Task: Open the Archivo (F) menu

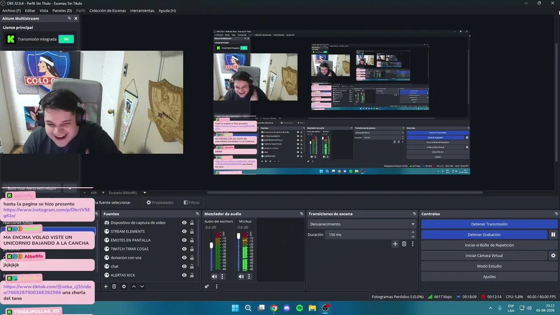Action: 11,10
